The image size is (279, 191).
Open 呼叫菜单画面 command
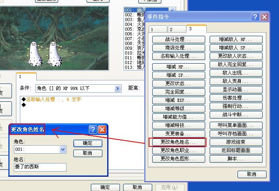[236, 125]
